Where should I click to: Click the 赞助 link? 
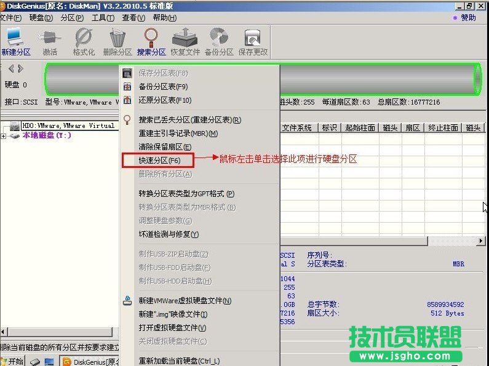click(468, 18)
